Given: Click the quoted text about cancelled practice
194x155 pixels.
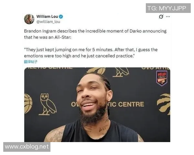Looking at the screenshot, I should pyautogui.click(x=91, y=53).
